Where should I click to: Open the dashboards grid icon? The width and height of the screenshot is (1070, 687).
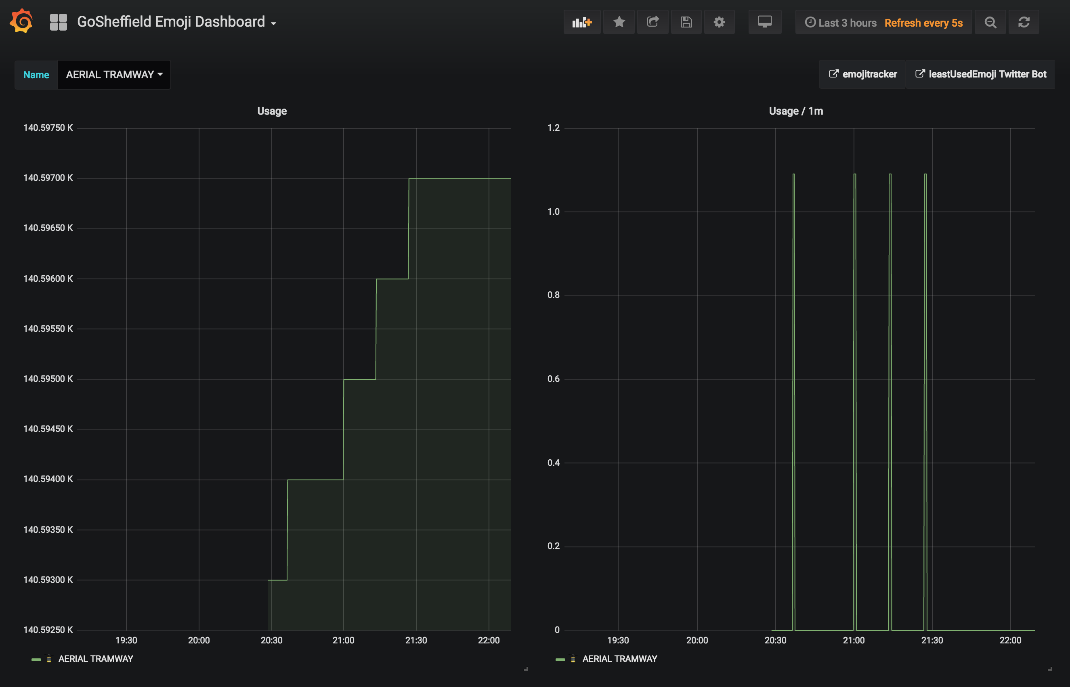point(59,22)
